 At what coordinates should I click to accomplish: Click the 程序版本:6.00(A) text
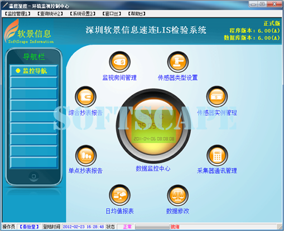point(254,31)
